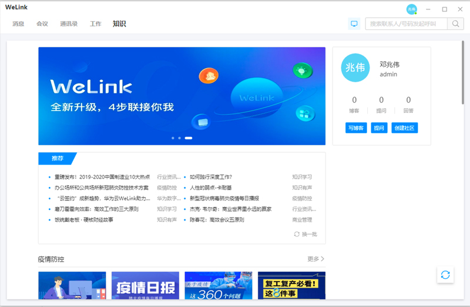Click 华为数字 tag beside 云签约 article

coord(169,199)
